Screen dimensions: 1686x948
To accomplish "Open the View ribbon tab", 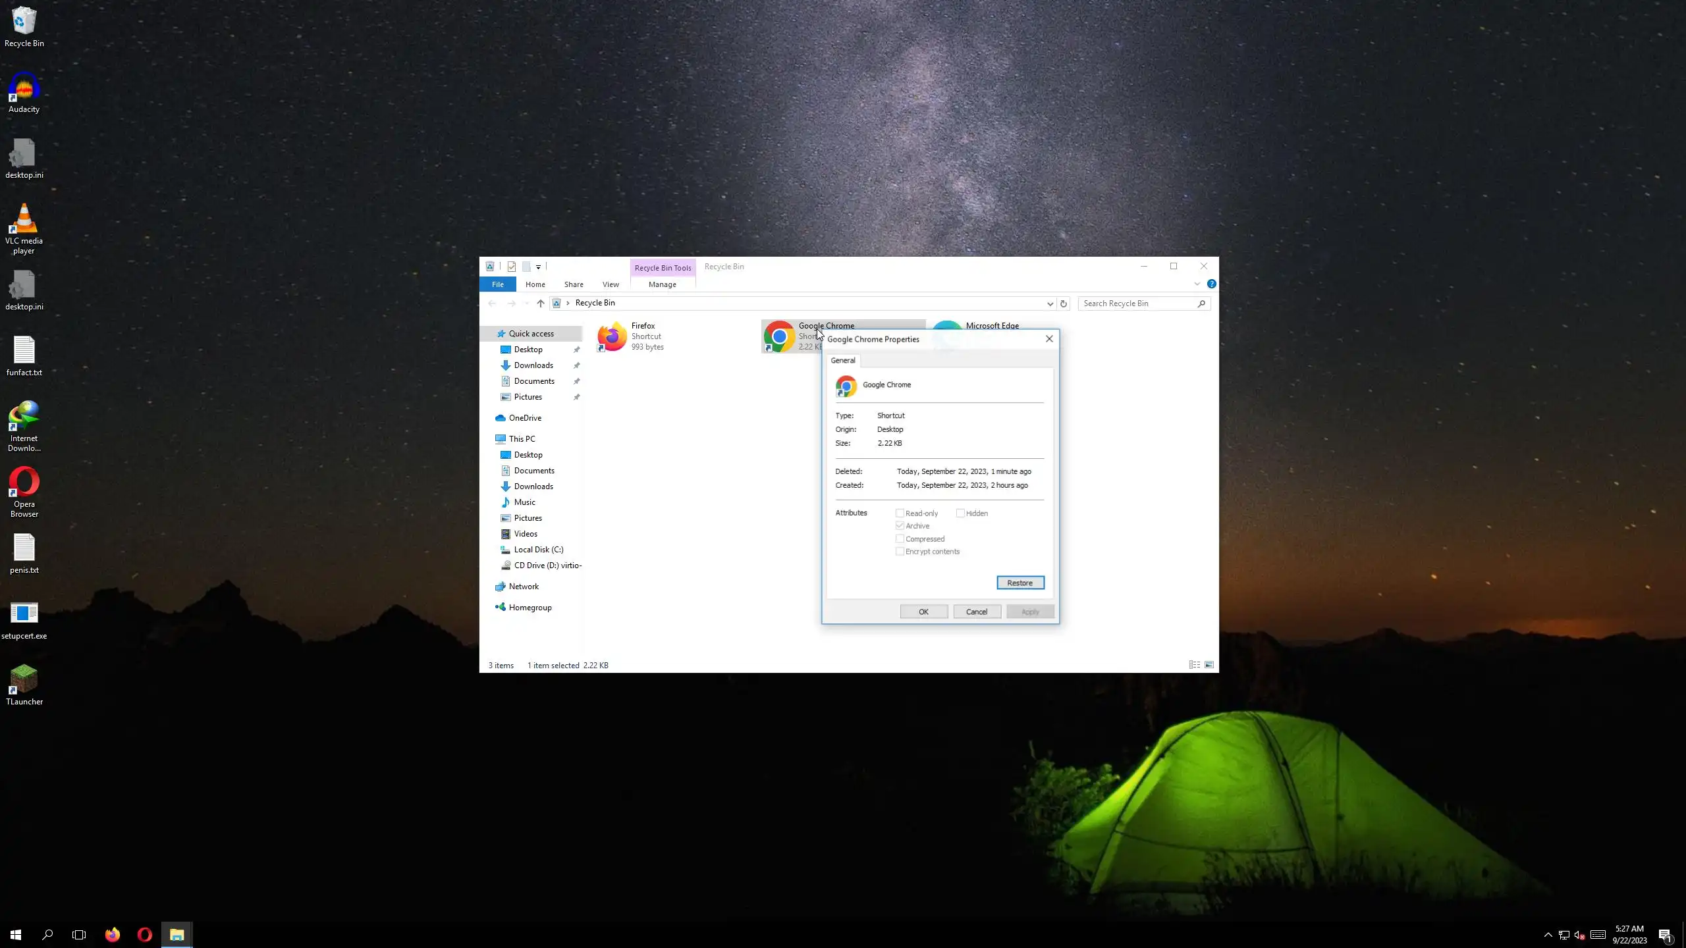I will (611, 284).
